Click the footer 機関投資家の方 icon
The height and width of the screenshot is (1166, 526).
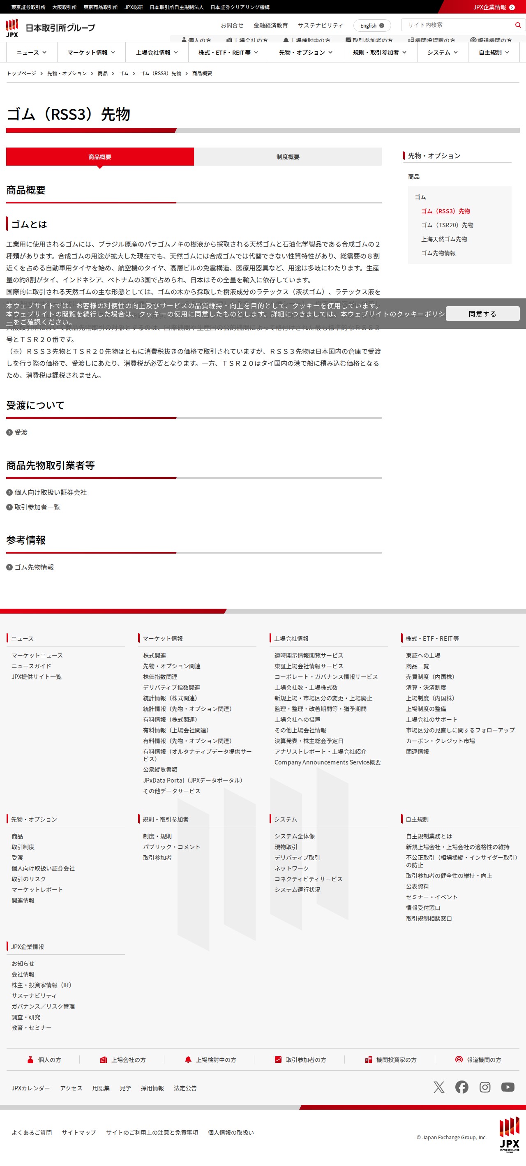[369, 1060]
